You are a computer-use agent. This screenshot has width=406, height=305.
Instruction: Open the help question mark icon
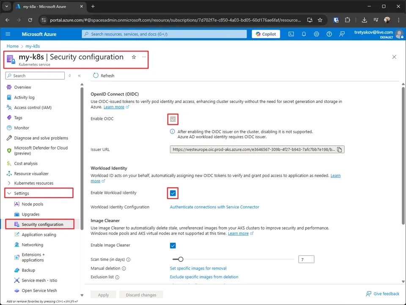(329, 34)
